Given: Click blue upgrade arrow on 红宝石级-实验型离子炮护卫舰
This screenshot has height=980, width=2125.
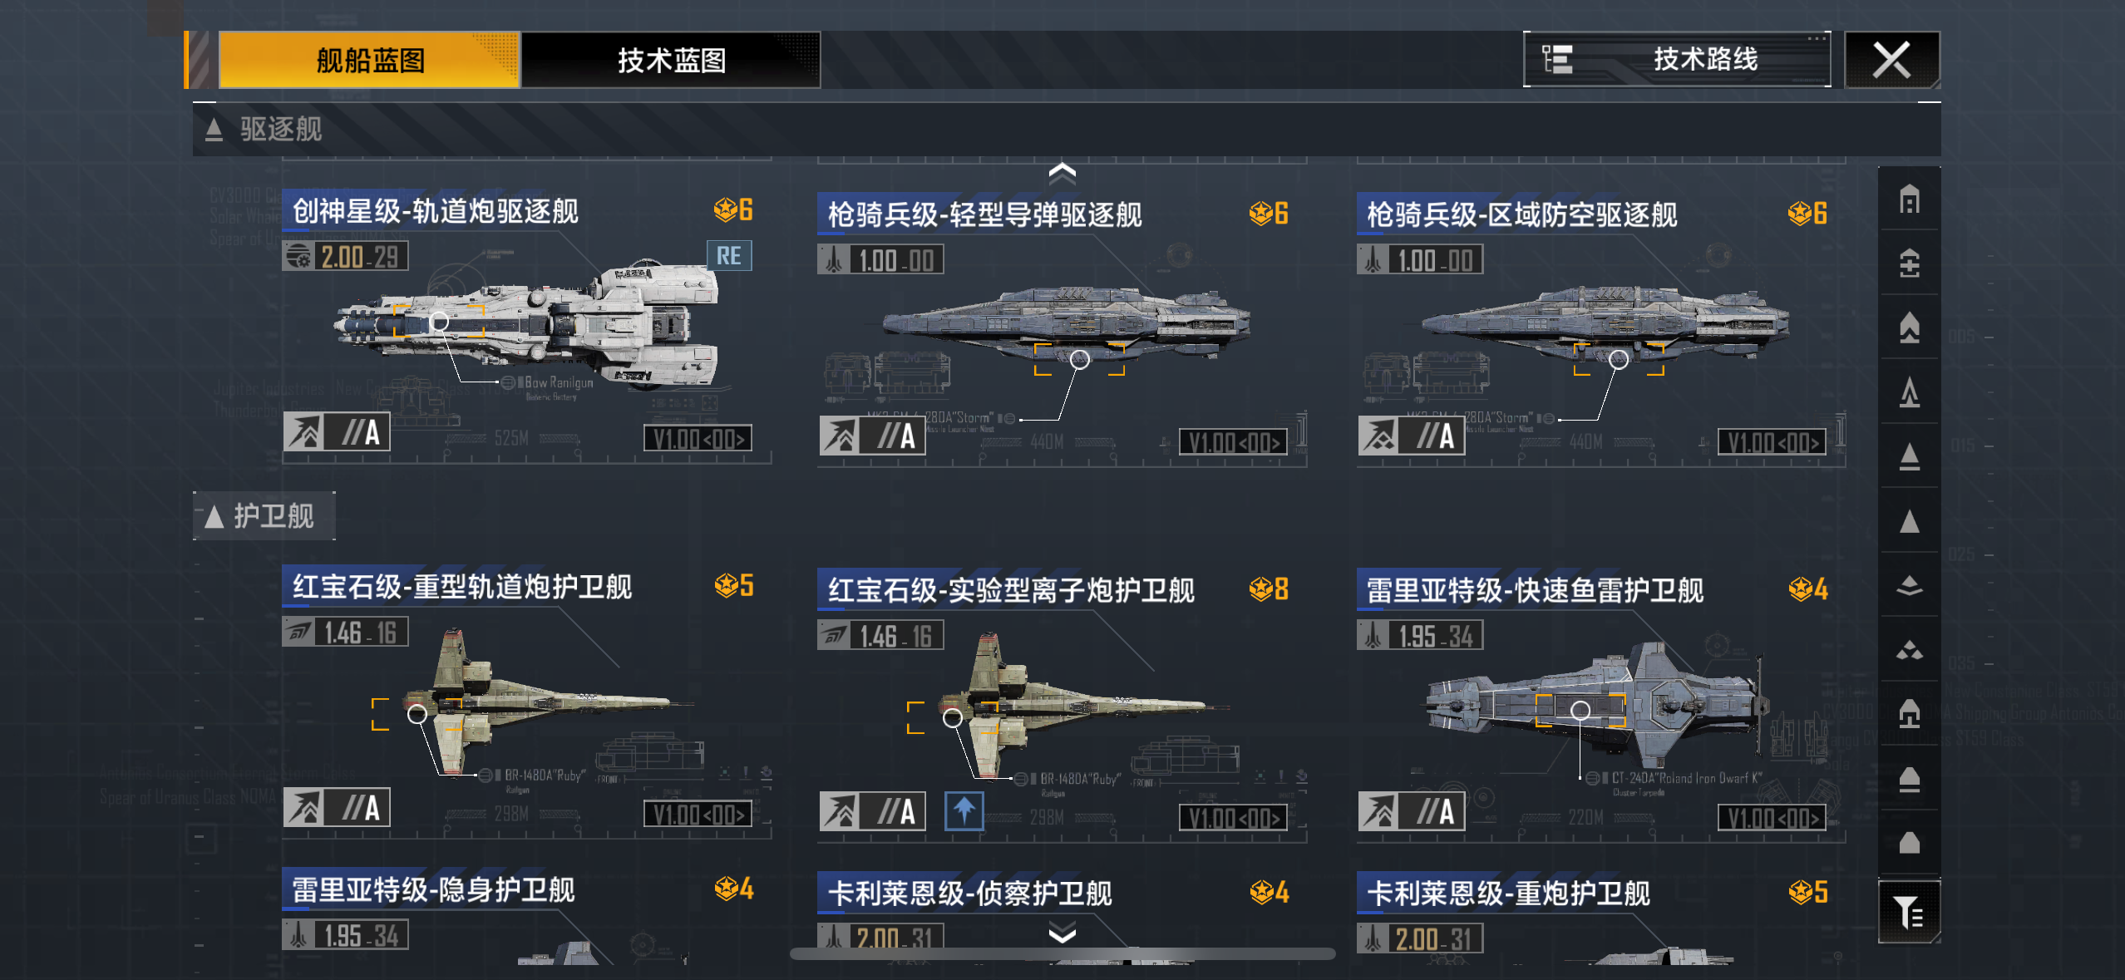Looking at the screenshot, I should (964, 810).
